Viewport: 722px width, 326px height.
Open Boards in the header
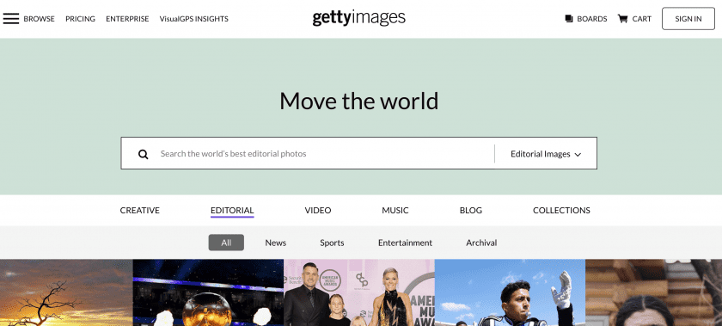pos(591,19)
